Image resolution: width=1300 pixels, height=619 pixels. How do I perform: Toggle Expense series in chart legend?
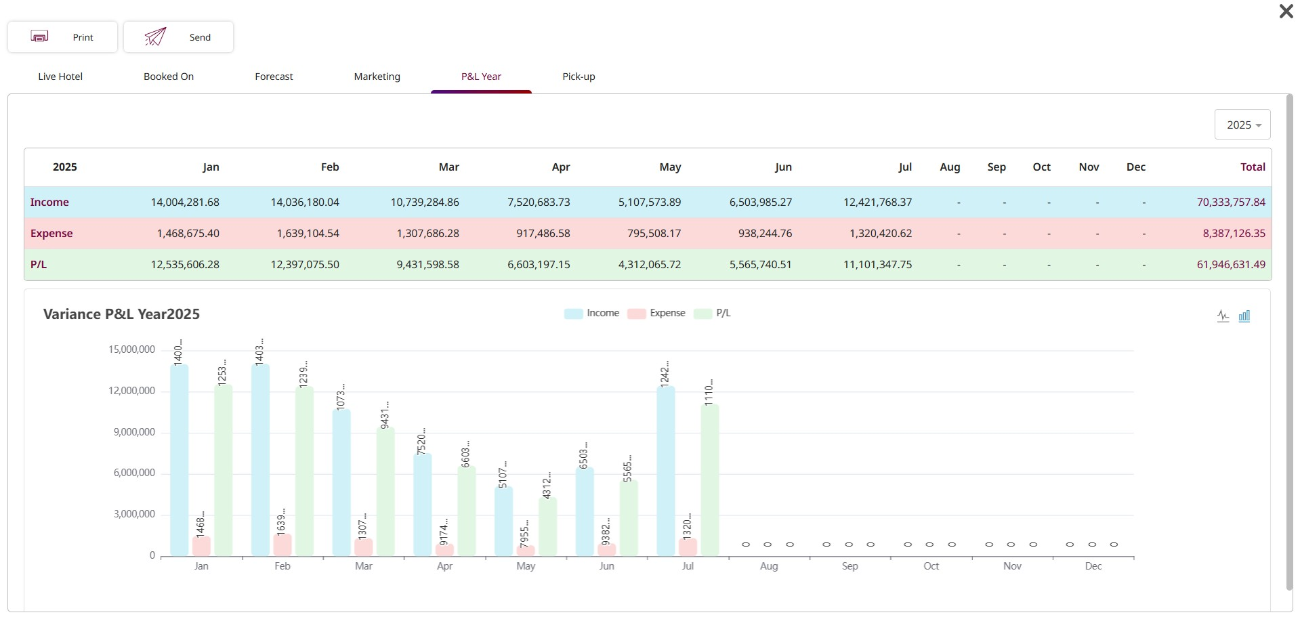656,314
